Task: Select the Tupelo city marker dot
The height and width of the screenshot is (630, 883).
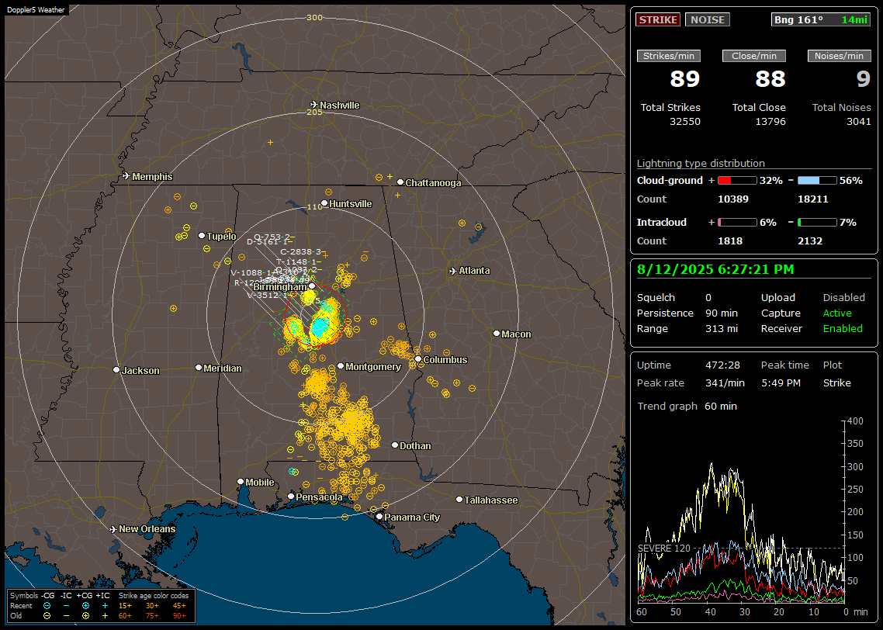Action: (x=202, y=235)
